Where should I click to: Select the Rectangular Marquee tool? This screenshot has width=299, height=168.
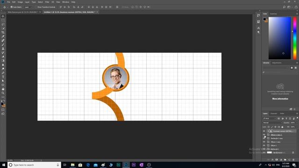[x=3, y=20]
